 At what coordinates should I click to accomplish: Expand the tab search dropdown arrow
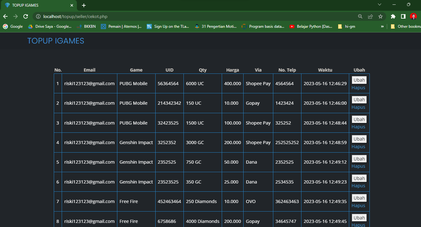click(379, 5)
